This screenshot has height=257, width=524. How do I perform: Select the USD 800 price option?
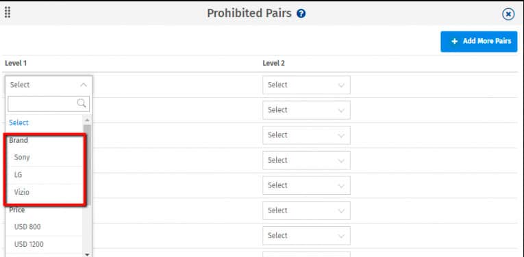[27, 227]
